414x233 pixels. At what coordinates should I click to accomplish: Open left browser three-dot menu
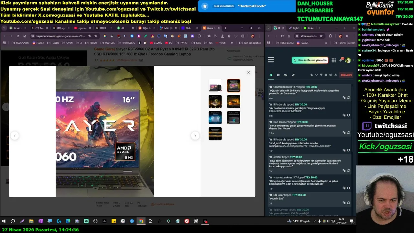click(260, 36)
